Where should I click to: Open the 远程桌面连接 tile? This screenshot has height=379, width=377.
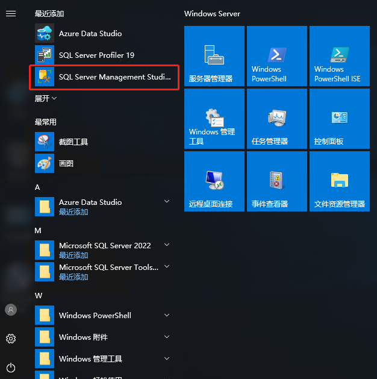[x=214, y=181]
